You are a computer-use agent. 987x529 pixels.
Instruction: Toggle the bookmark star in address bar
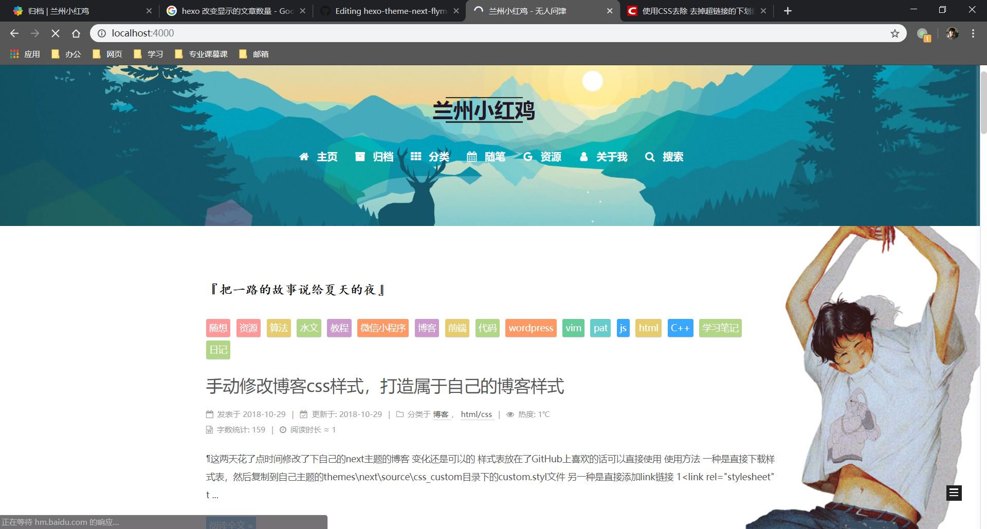(x=895, y=33)
